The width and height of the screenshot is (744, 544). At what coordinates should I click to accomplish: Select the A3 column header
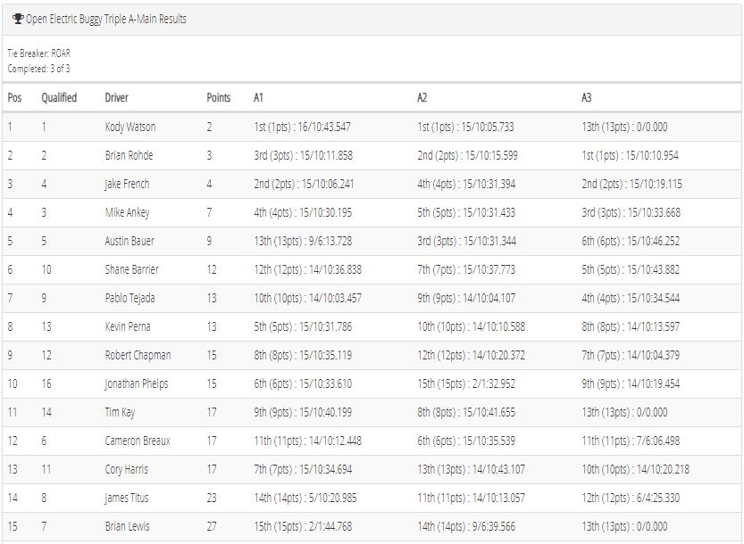(x=587, y=97)
